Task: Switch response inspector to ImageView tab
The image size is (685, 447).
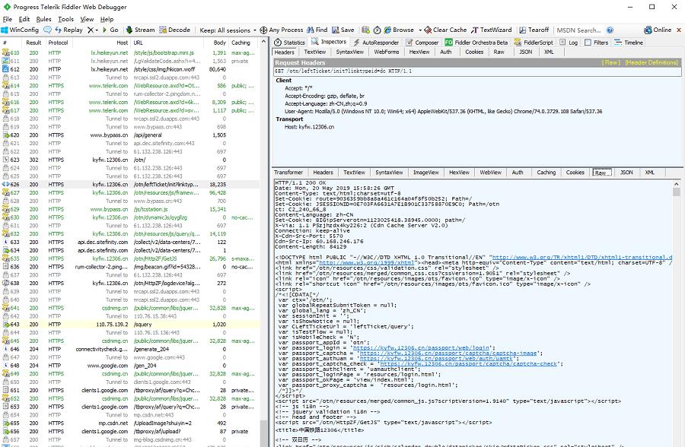Action: click(x=426, y=173)
